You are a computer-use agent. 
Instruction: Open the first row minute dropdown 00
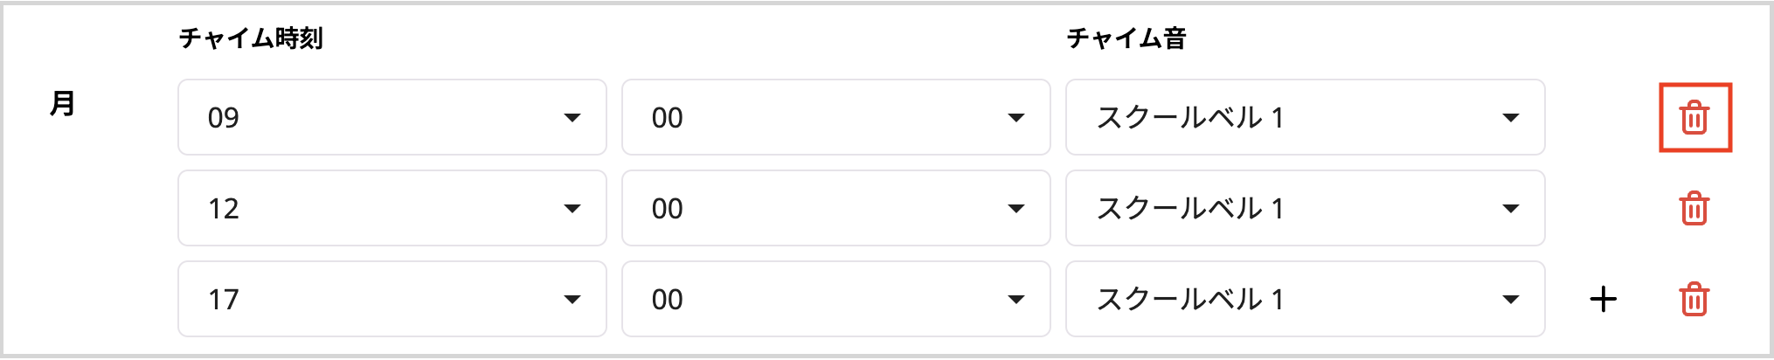click(x=836, y=117)
